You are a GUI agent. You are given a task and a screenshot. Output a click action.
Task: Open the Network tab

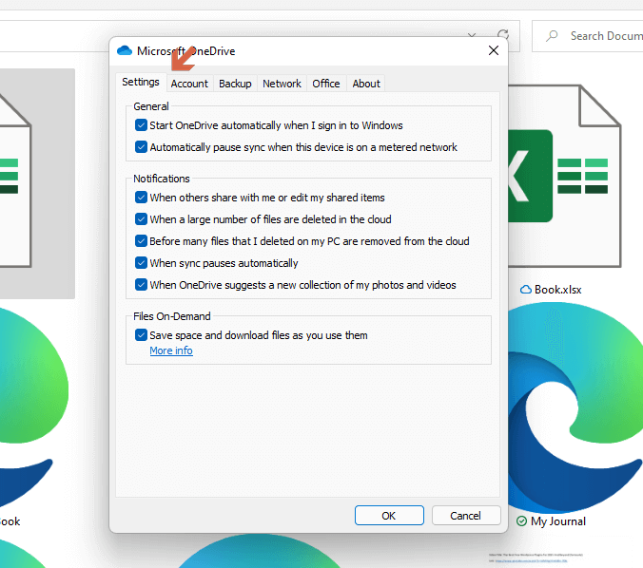[x=282, y=84]
